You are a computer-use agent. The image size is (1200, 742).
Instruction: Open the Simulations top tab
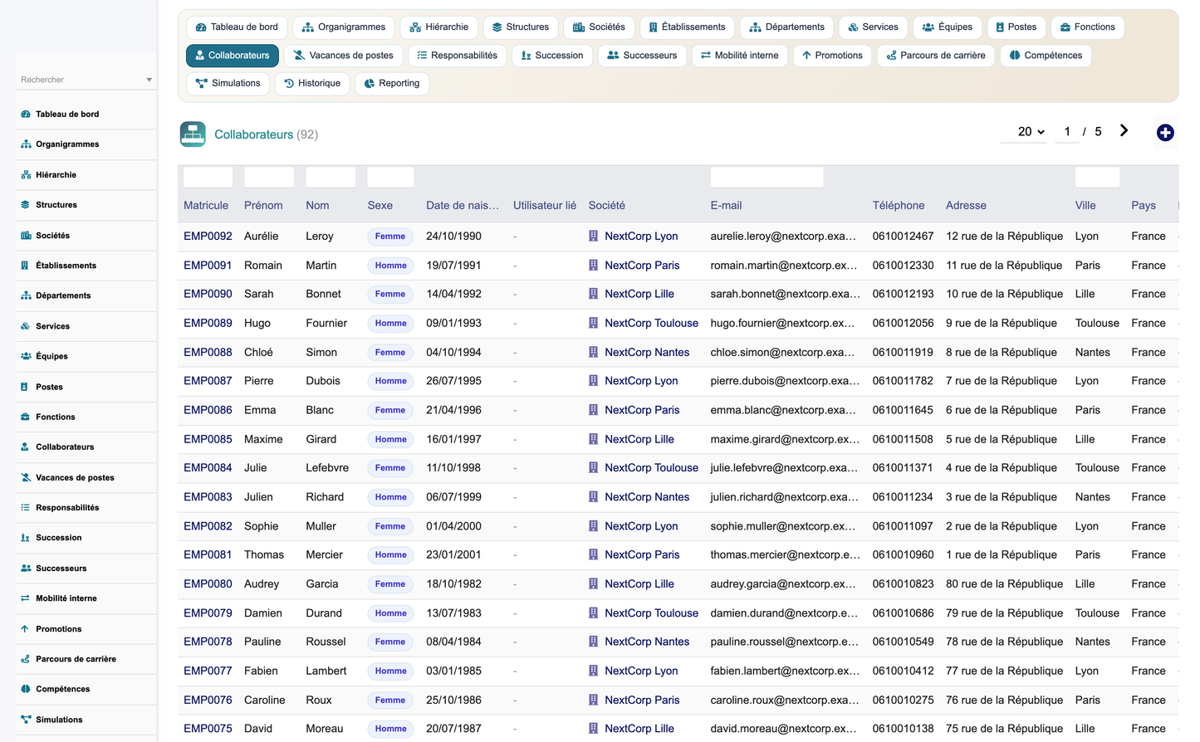coord(228,84)
